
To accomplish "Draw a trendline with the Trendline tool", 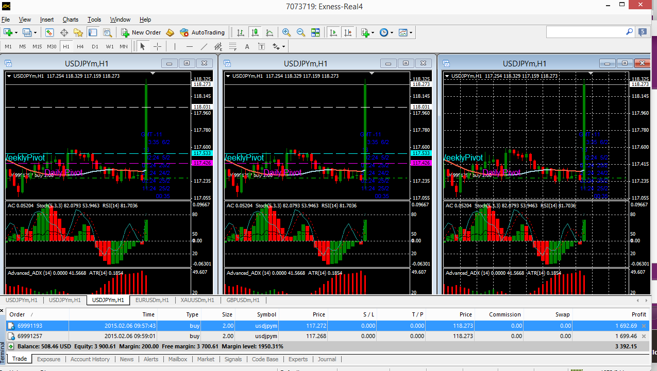I will point(204,46).
